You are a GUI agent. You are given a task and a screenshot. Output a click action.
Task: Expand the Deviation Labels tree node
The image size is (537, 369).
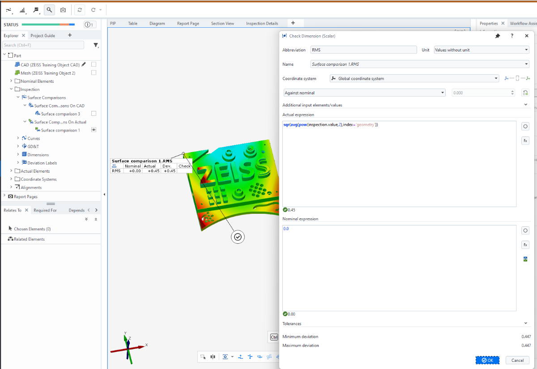18,163
